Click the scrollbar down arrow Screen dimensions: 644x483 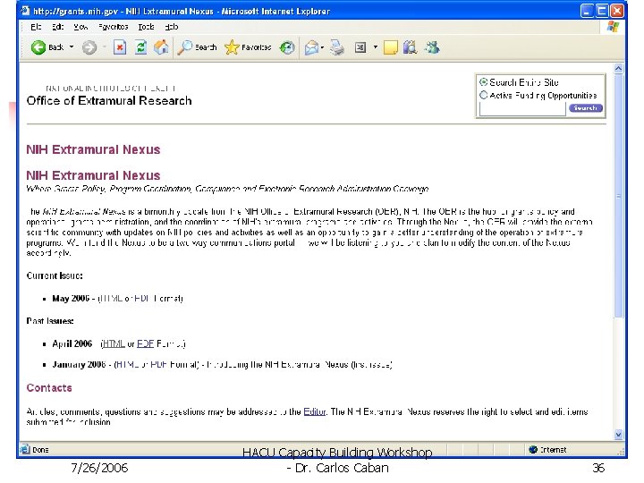pyautogui.click(x=619, y=435)
